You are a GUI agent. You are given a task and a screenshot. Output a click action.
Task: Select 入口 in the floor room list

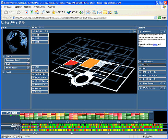tap(40, 67)
